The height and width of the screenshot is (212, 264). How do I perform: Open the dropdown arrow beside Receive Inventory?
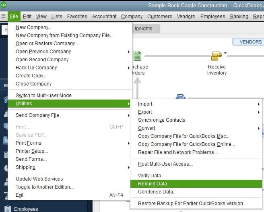(225, 53)
